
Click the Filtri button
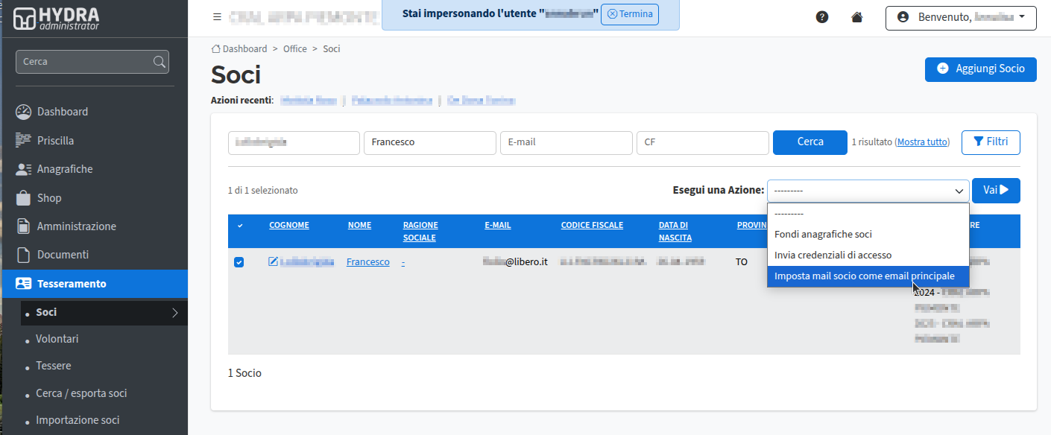pyautogui.click(x=991, y=142)
